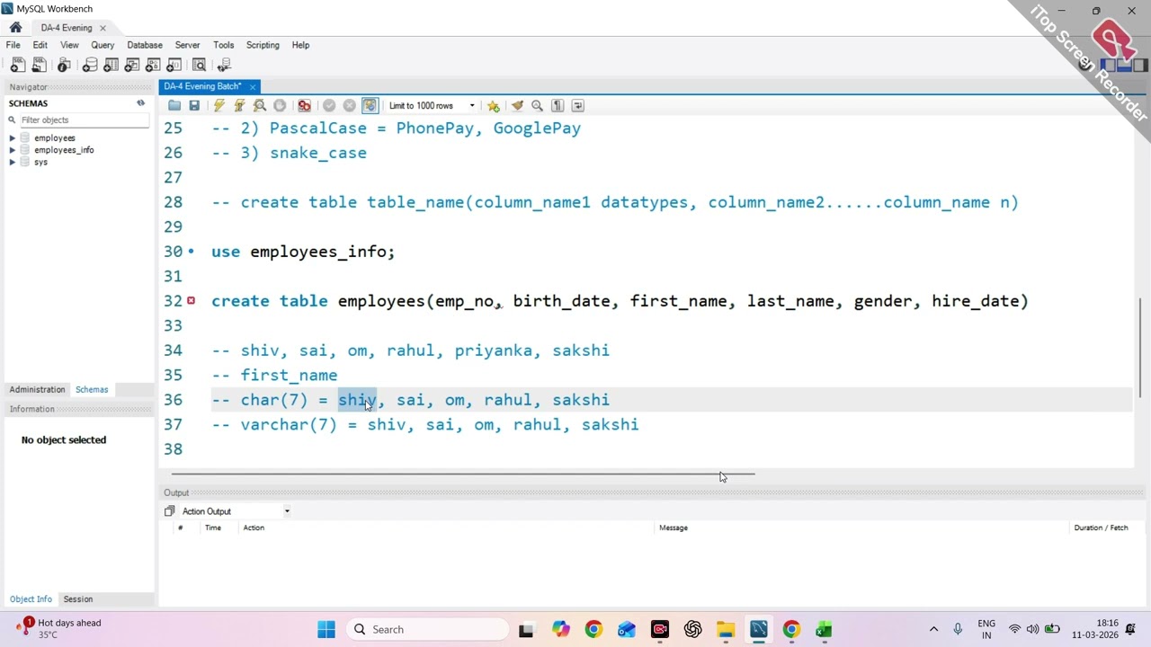The image size is (1151, 647).
Task: Execute statement under cursor icon
Action: click(x=239, y=106)
